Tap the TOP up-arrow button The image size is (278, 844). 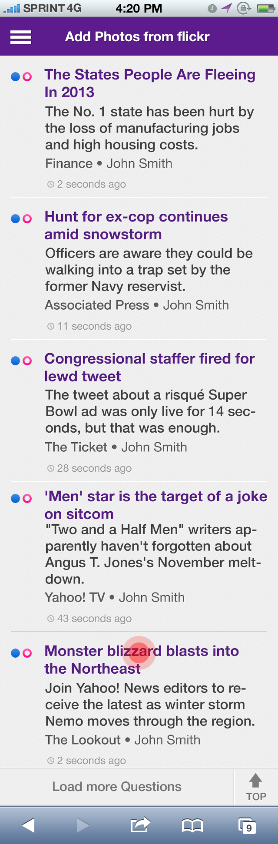256,787
